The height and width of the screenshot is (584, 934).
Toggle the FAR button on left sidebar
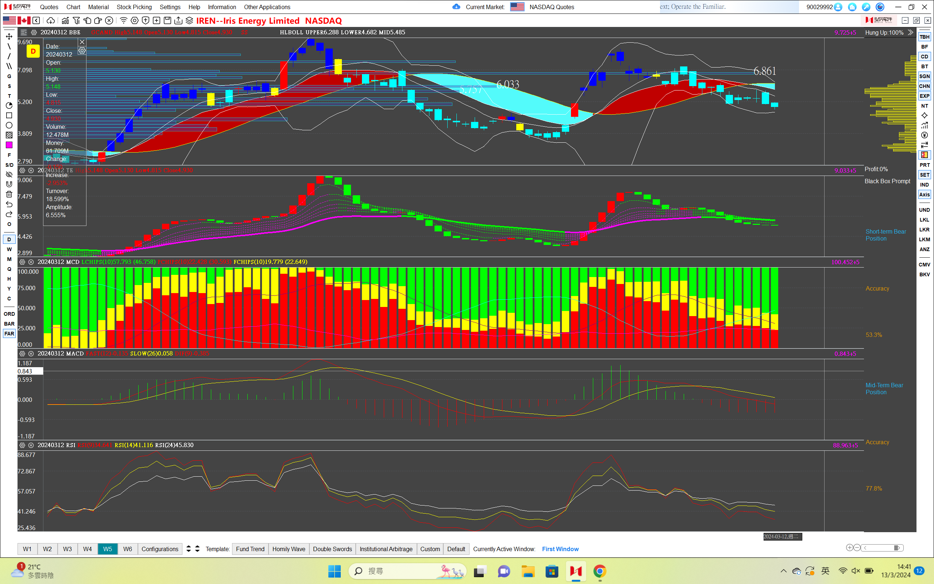[x=9, y=334]
